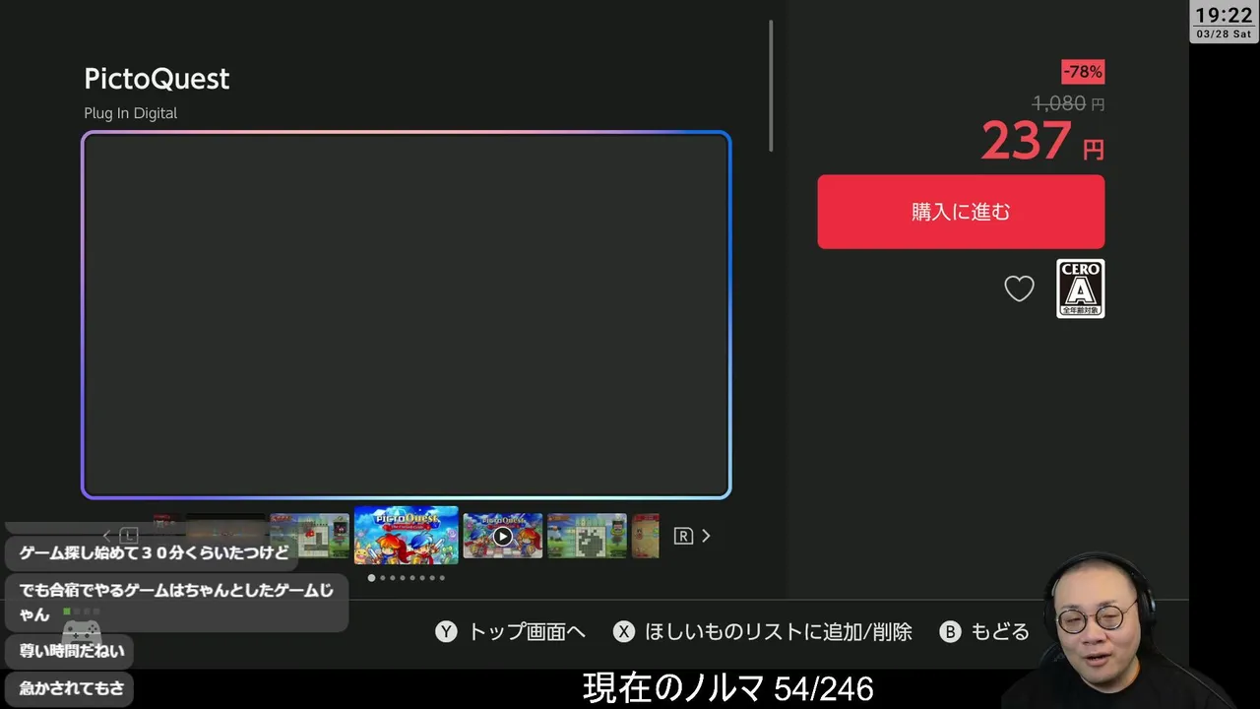Open the puzzle grid screenshot after the video thumbnail

pyautogui.click(x=587, y=536)
